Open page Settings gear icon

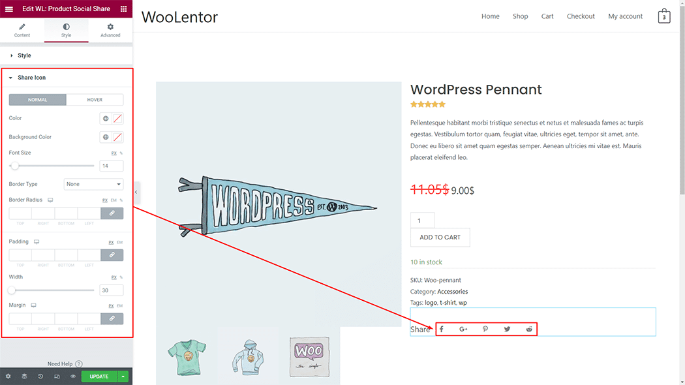[8, 377]
